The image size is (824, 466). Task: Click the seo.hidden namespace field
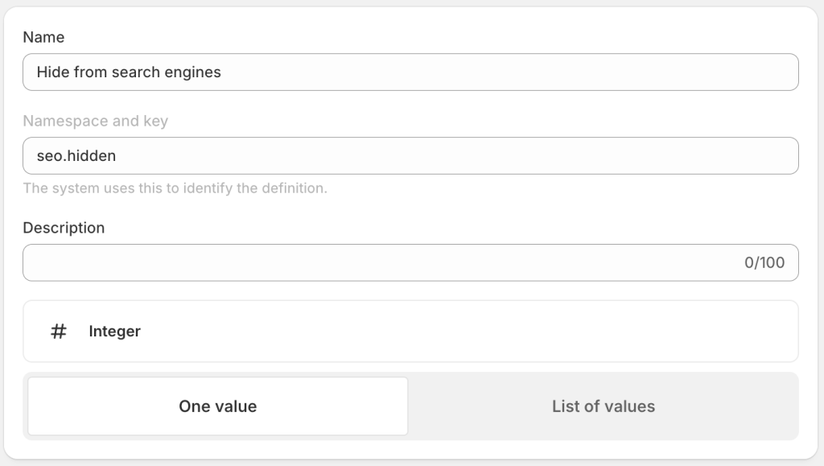pyautogui.click(x=410, y=155)
